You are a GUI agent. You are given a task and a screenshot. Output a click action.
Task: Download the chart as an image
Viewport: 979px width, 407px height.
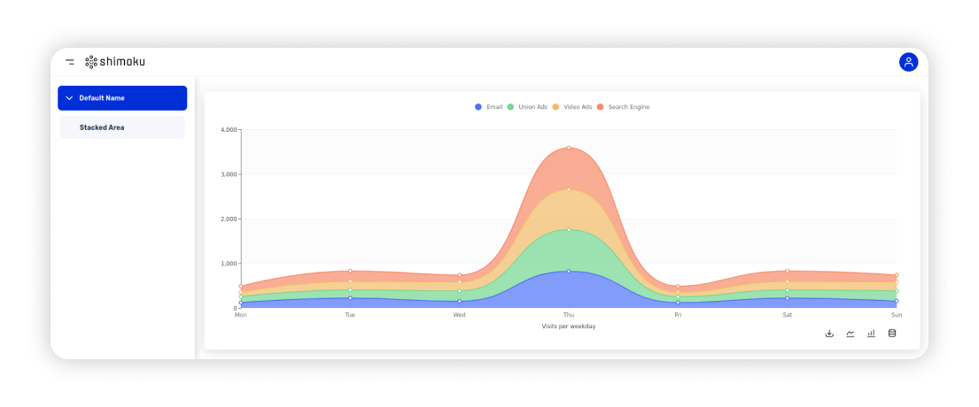point(829,334)
